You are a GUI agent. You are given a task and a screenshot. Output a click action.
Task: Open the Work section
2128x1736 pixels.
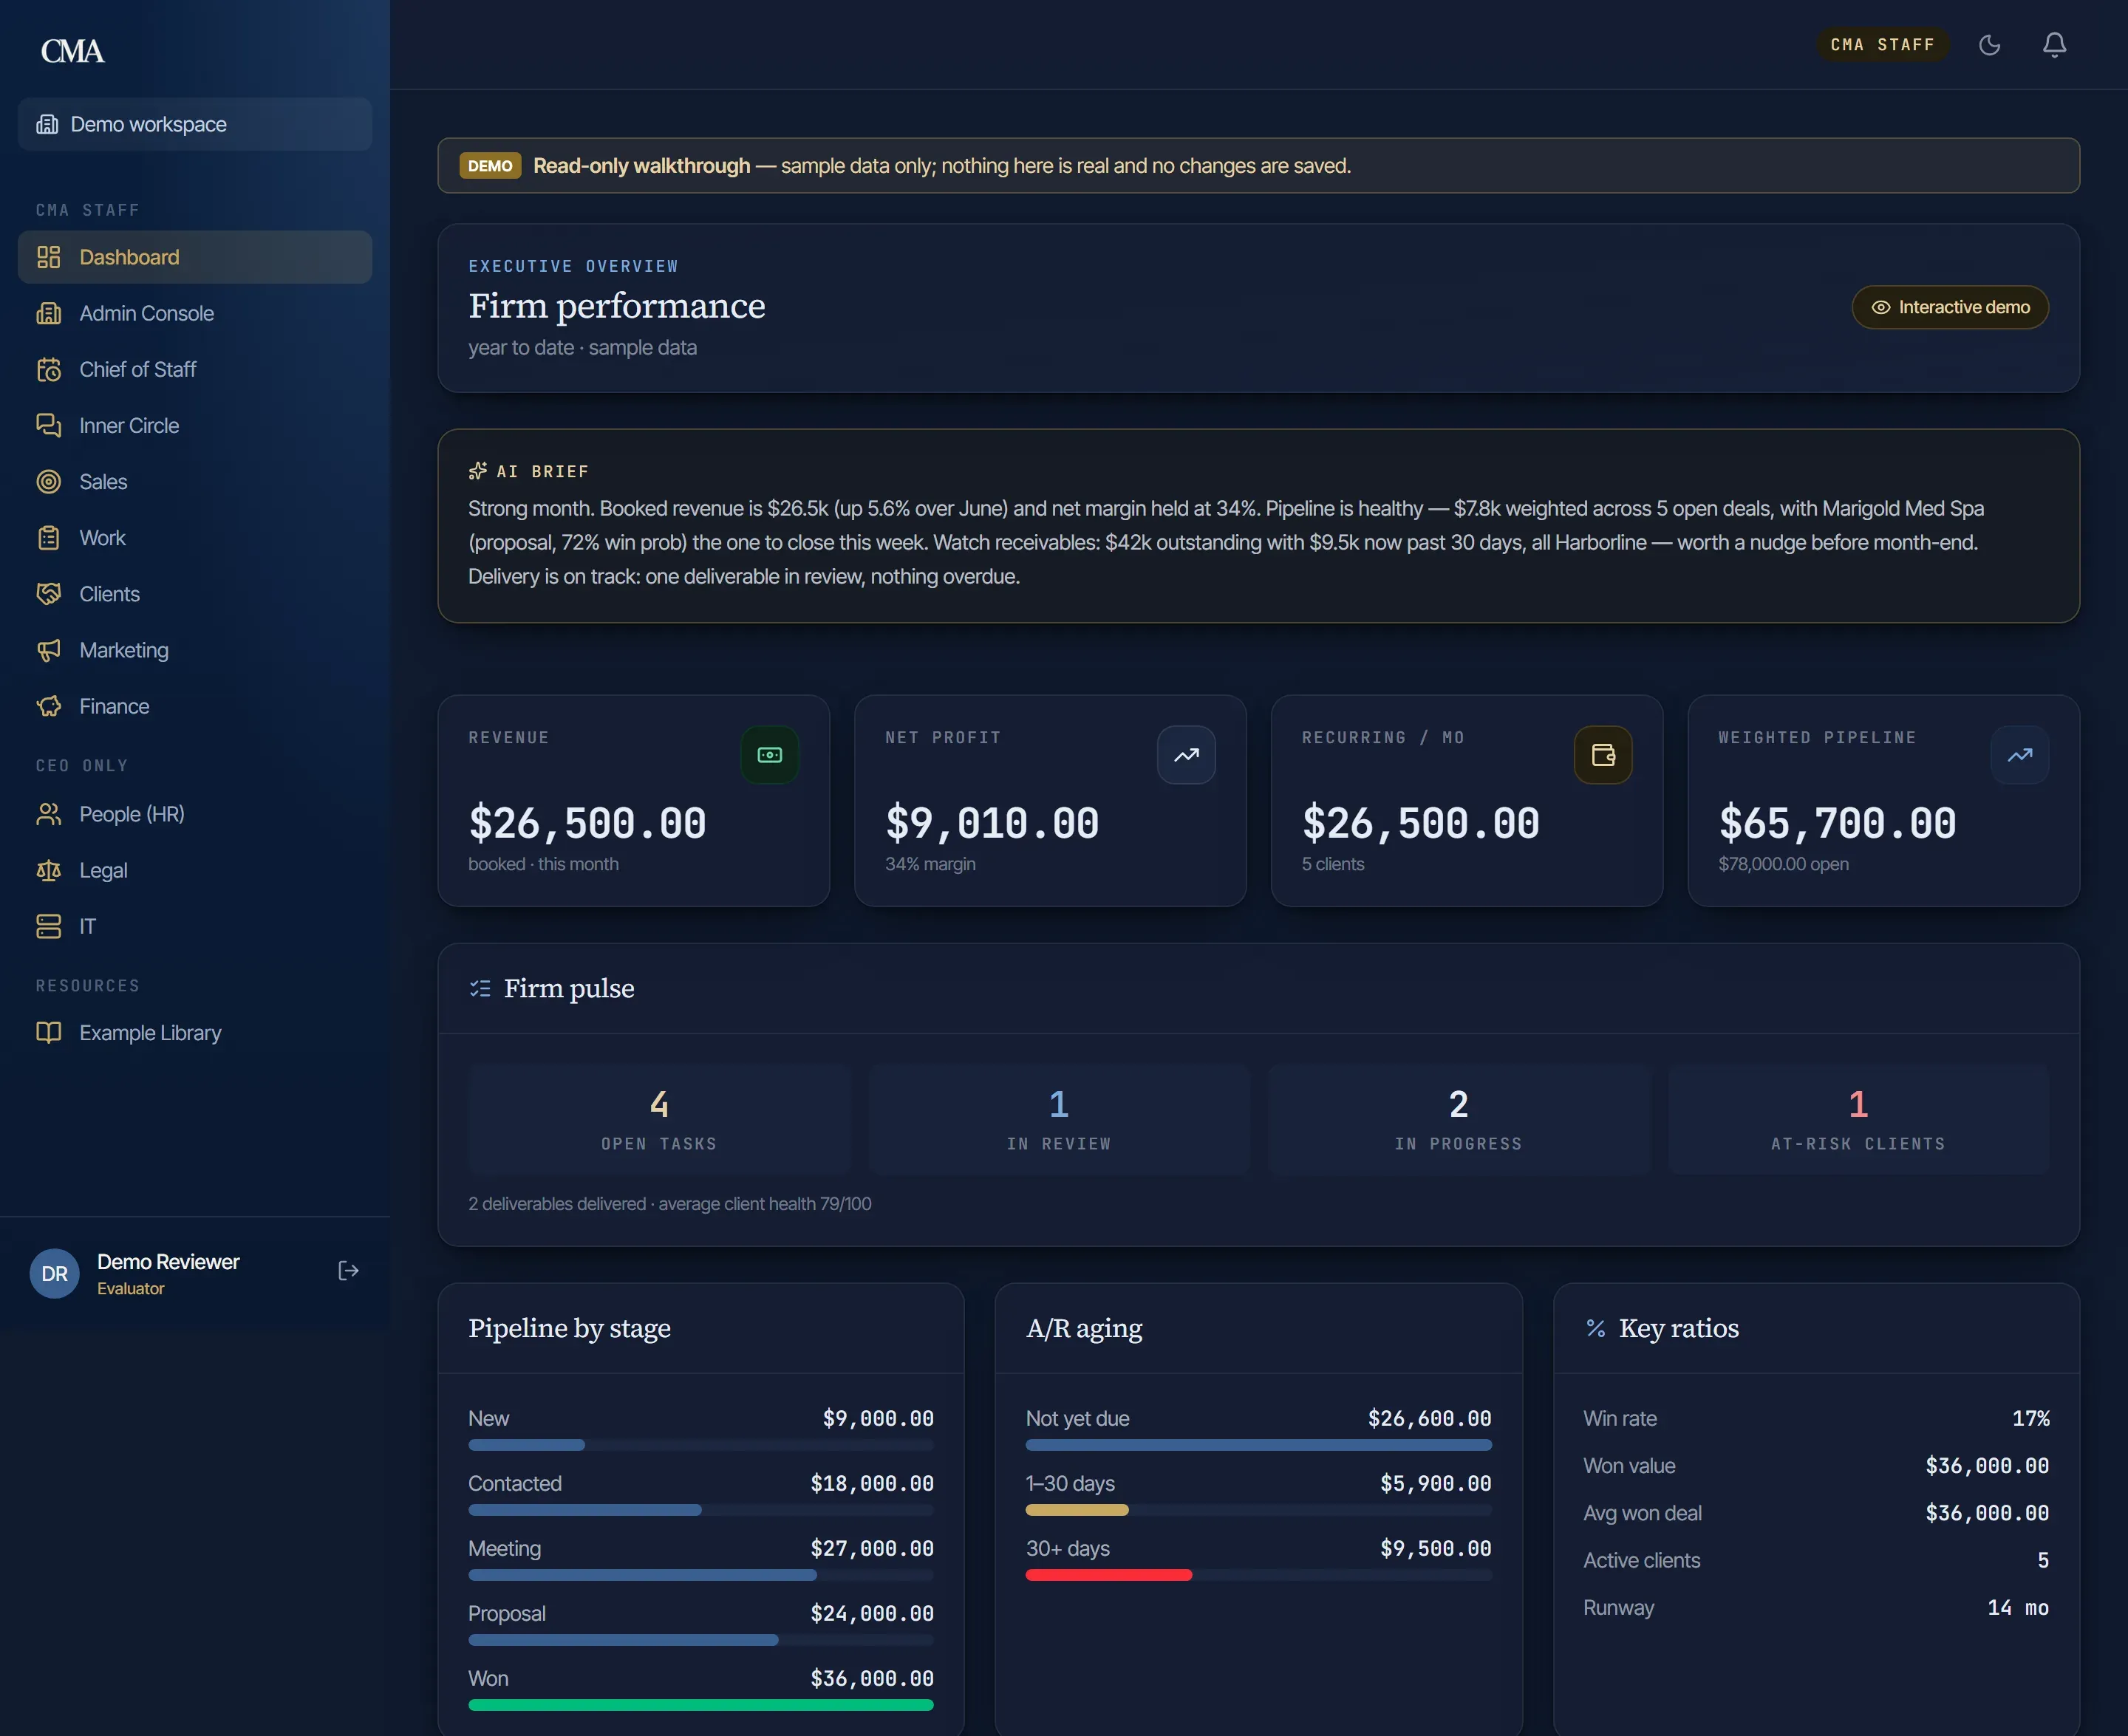[x=195, y=537]
